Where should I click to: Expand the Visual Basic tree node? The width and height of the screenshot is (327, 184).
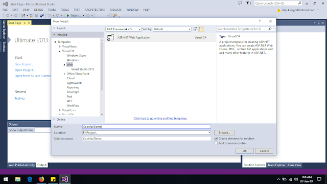tap(60, 47)
